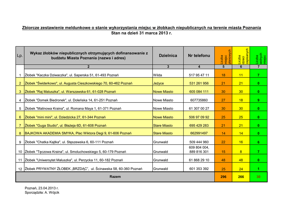293x207 pixels.
Task: Click the yellow 'Liczba dzieci zapisanych' header
Action: click(x=241, y=55)
